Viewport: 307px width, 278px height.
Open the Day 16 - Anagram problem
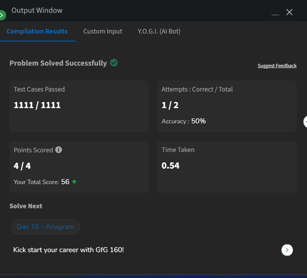[45, 227]
